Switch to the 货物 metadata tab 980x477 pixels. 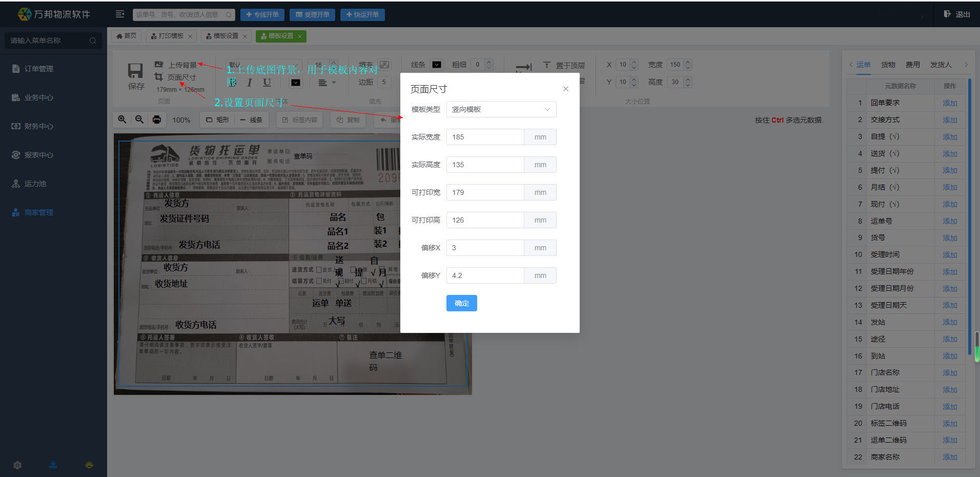pyautogui.click(x=888, y=65)
